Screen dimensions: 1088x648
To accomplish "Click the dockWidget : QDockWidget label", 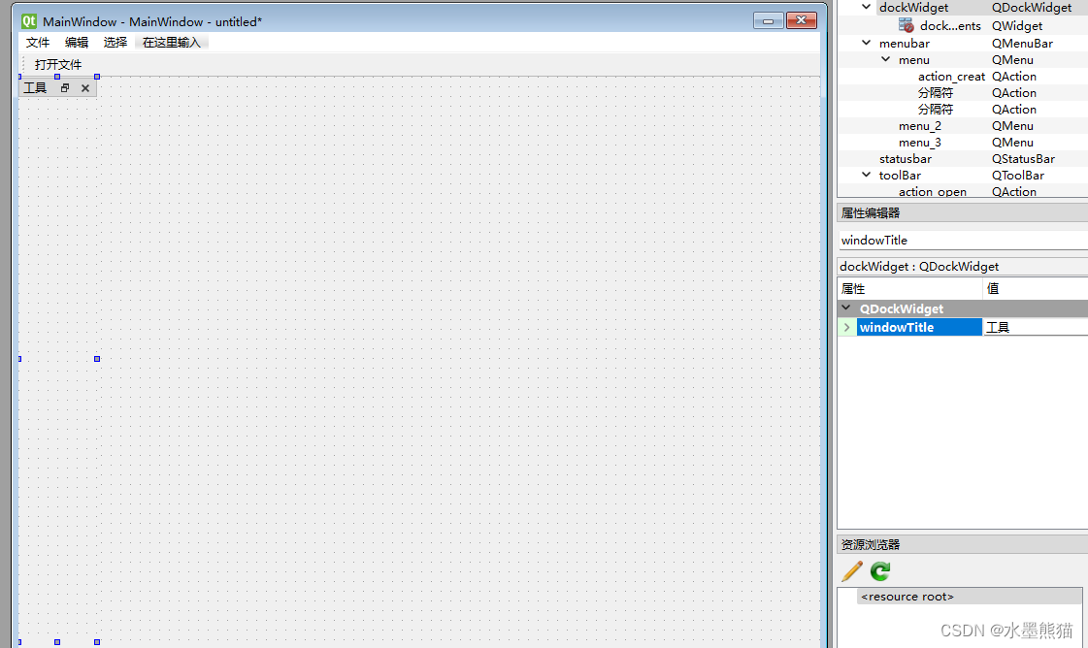I will coord(919,267).
